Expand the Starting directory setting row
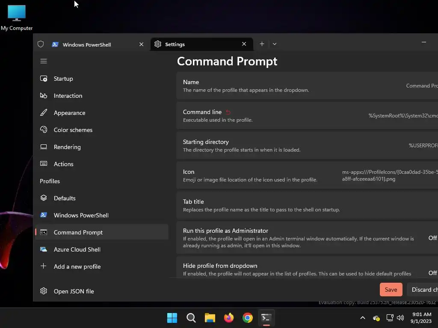Screen dimensions: 438x328 click(x=307, y=146)
